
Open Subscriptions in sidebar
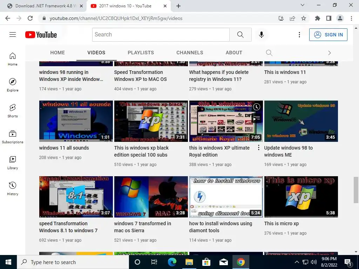[x=13, y=137]
